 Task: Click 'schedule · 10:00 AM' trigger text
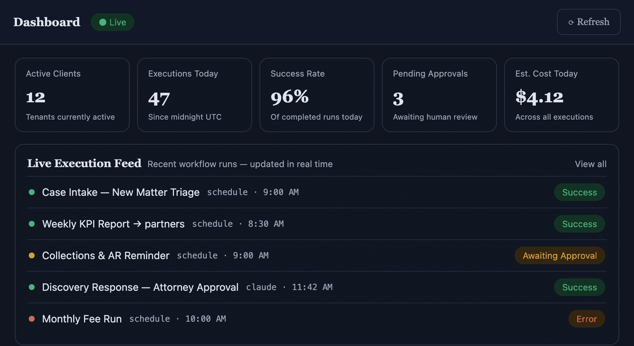tap(178, 319)
